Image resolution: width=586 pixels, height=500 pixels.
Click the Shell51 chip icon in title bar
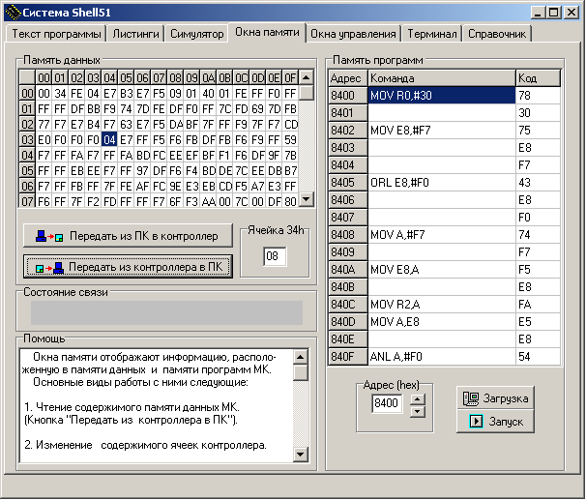(14, 13)
